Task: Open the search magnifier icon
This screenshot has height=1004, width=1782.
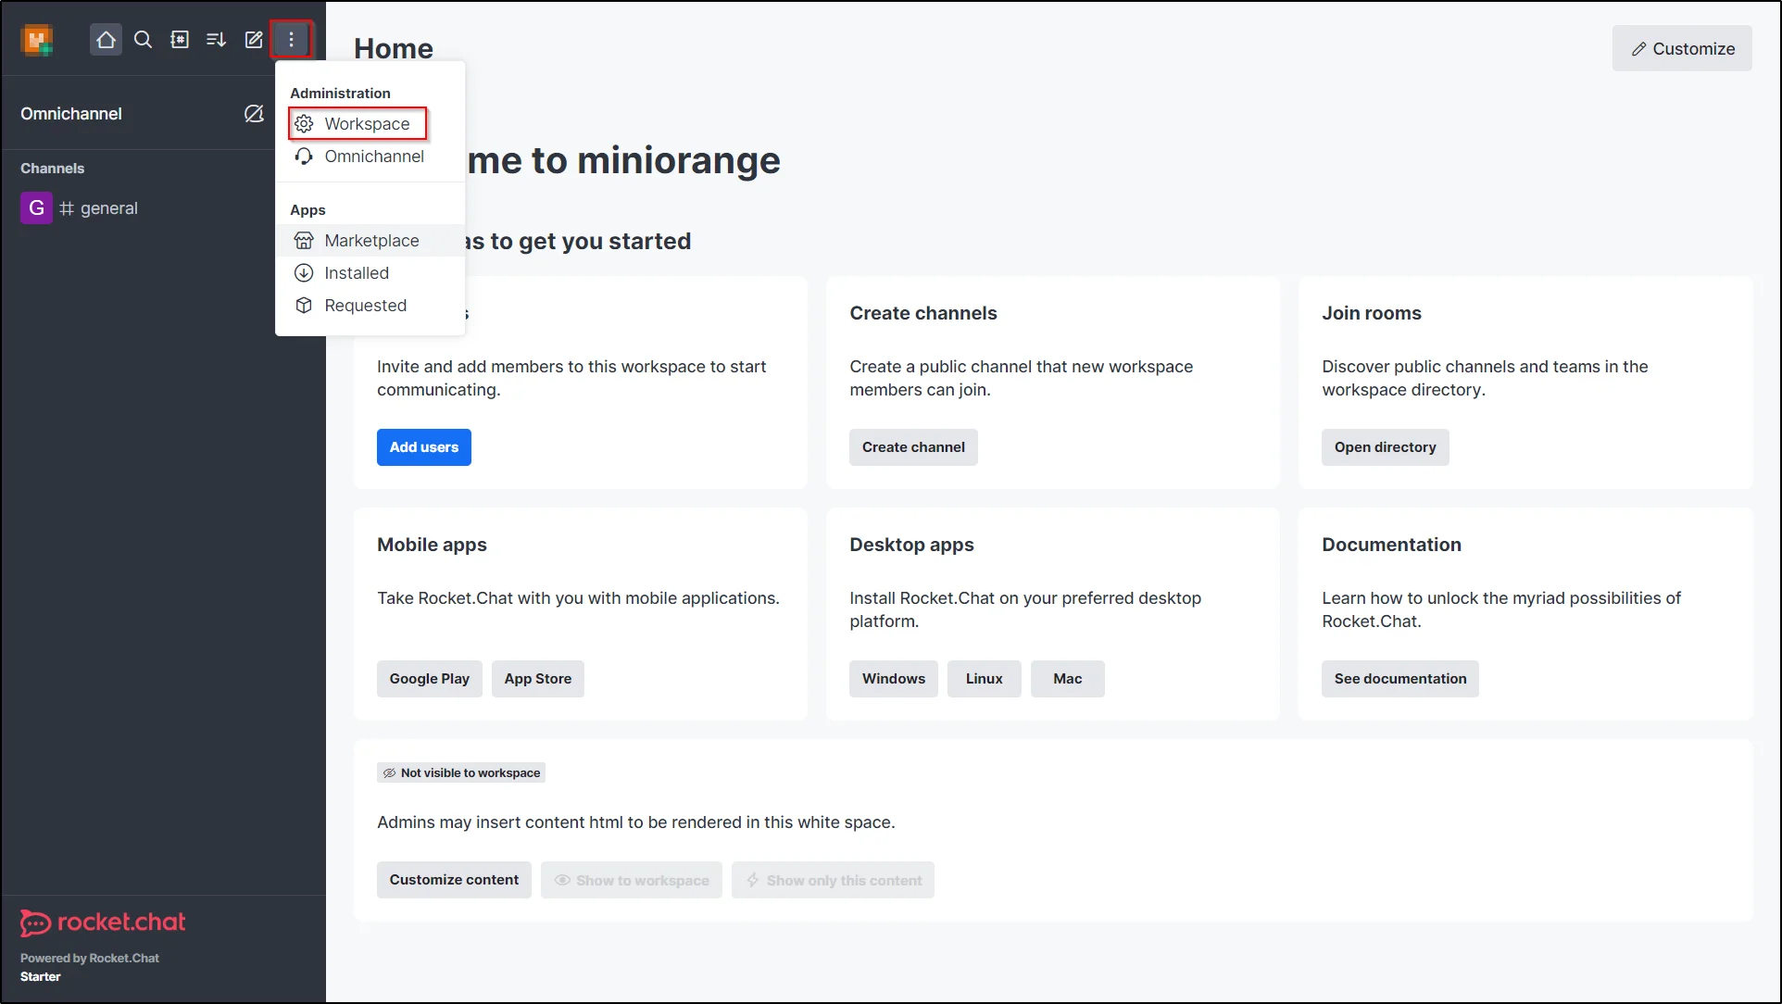Action: [x=143, y=40]
